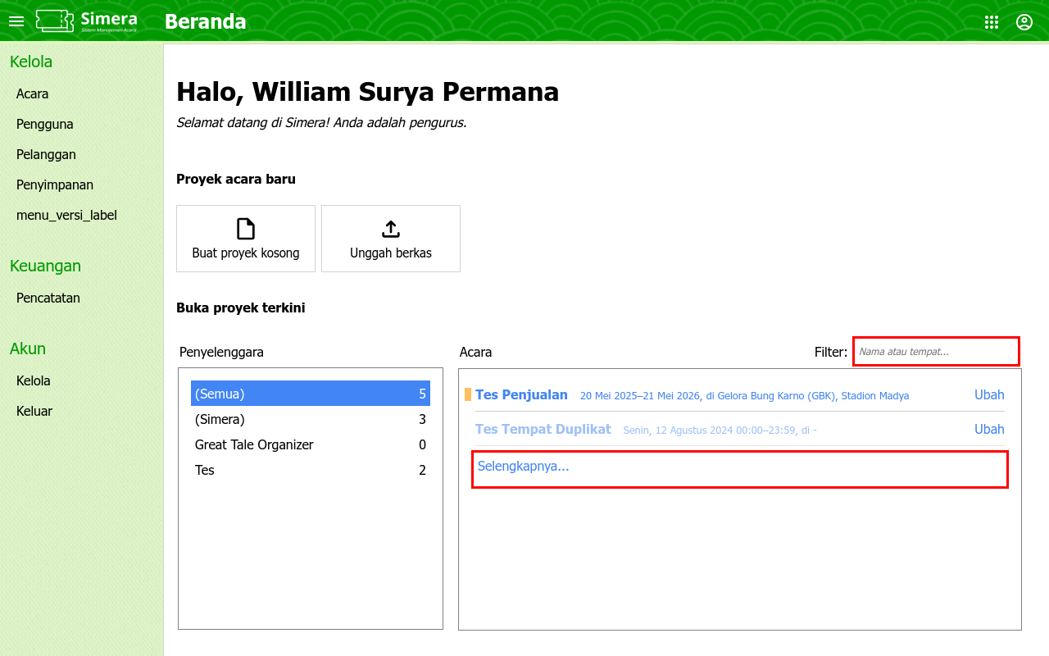Open the Tes Penjualan event
1049x656 pixels.
(521, 394)
